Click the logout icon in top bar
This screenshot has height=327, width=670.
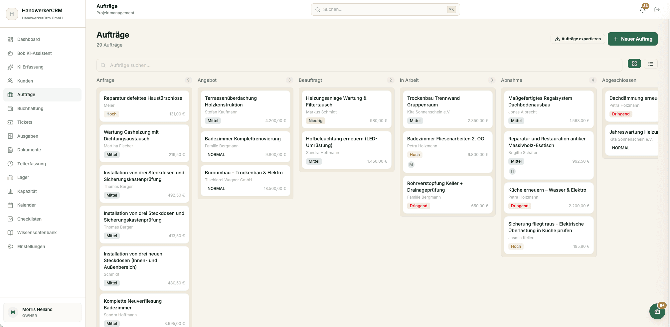pos(657,10)
